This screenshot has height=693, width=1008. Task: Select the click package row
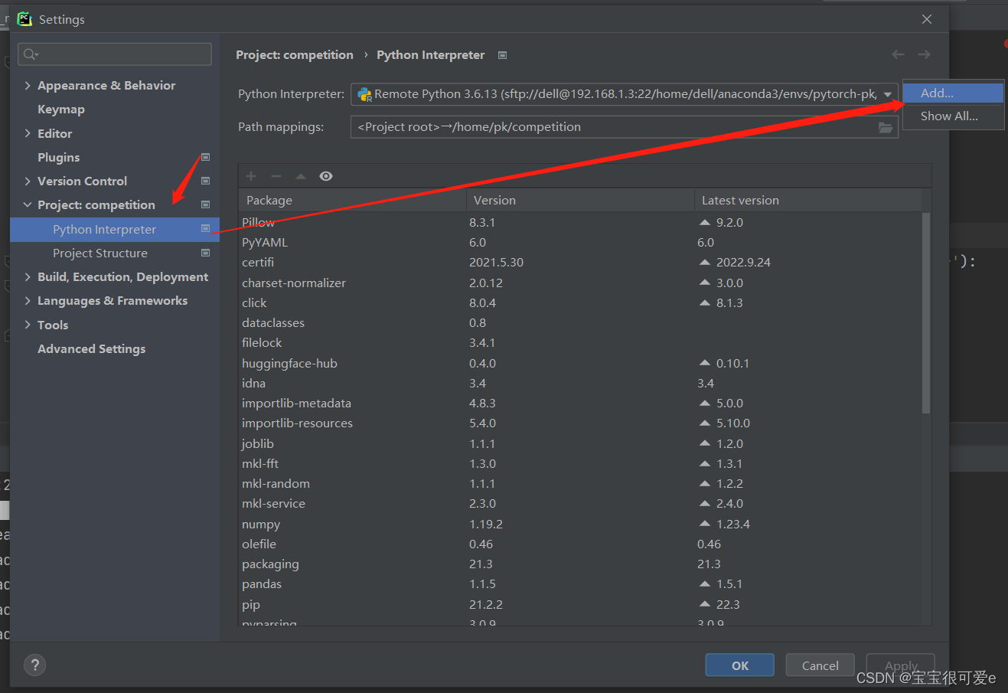pyautogui.click(x=580, y=302)
